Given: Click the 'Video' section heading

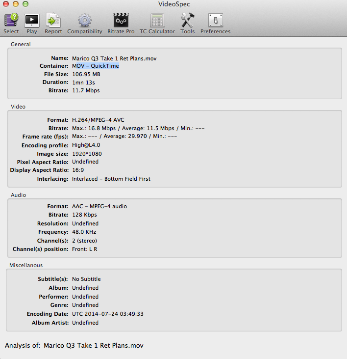Looking at the screenshot, I should (x=18, y=107).
